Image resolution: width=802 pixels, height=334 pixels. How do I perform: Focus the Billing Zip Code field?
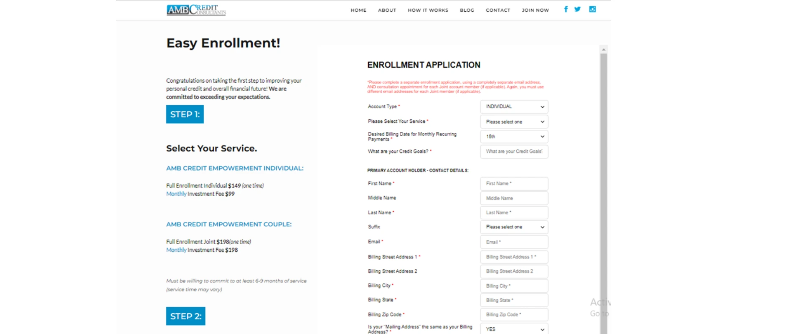pos(514,315)
